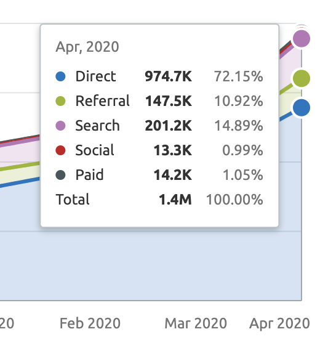336x345 pixels.
Task: Click the blue Direct legend dot
Action: click(x=60, y=76)
